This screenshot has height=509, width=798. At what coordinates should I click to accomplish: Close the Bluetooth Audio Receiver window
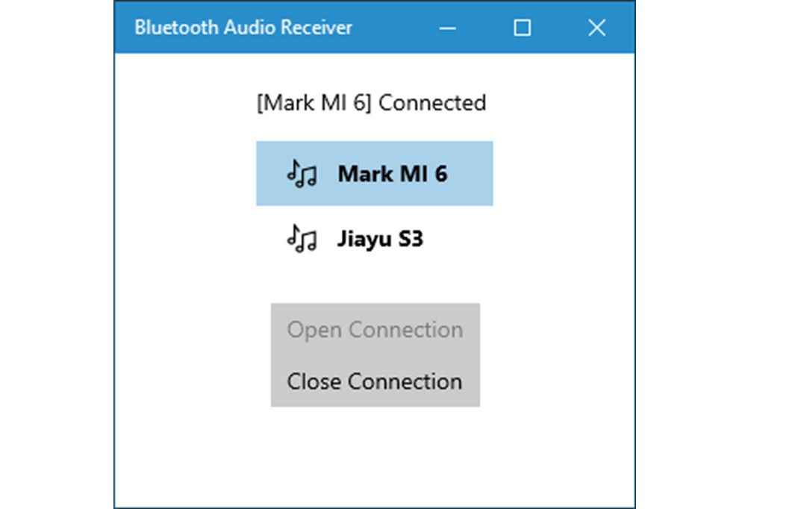coord(596,28)
